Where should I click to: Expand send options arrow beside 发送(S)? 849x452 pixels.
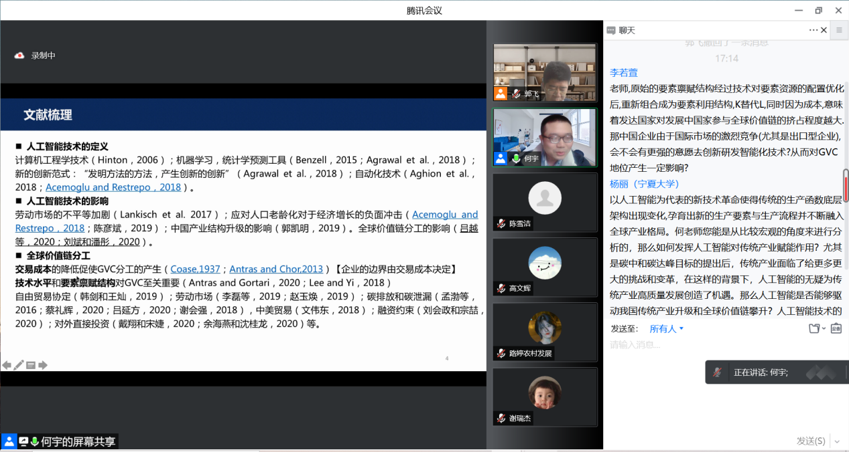click(836, 441)
